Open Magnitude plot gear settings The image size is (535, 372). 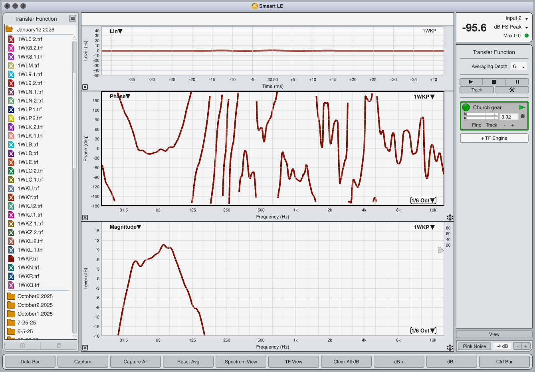(x=450, y=348)
